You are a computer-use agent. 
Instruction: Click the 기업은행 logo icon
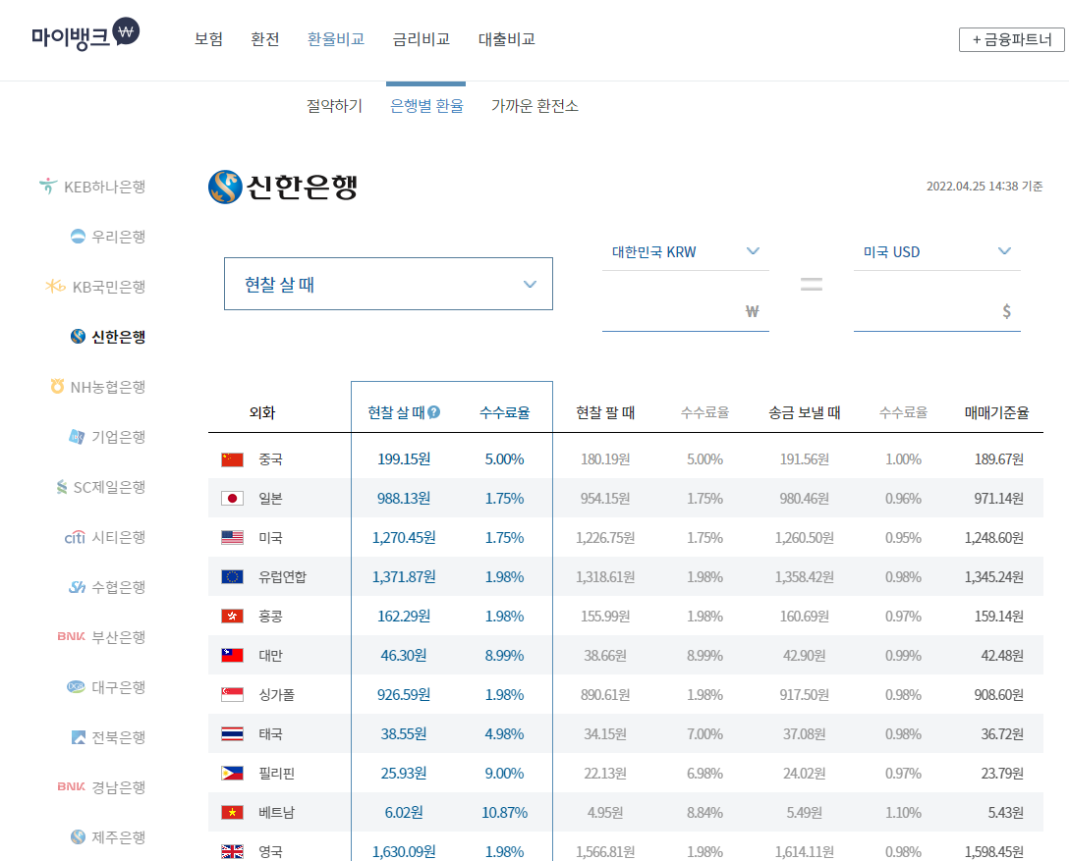coord(77,437)
